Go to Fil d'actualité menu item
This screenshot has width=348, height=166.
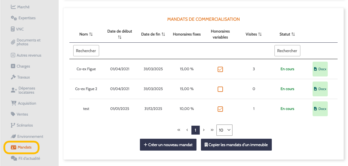click(x=29, y=158)
